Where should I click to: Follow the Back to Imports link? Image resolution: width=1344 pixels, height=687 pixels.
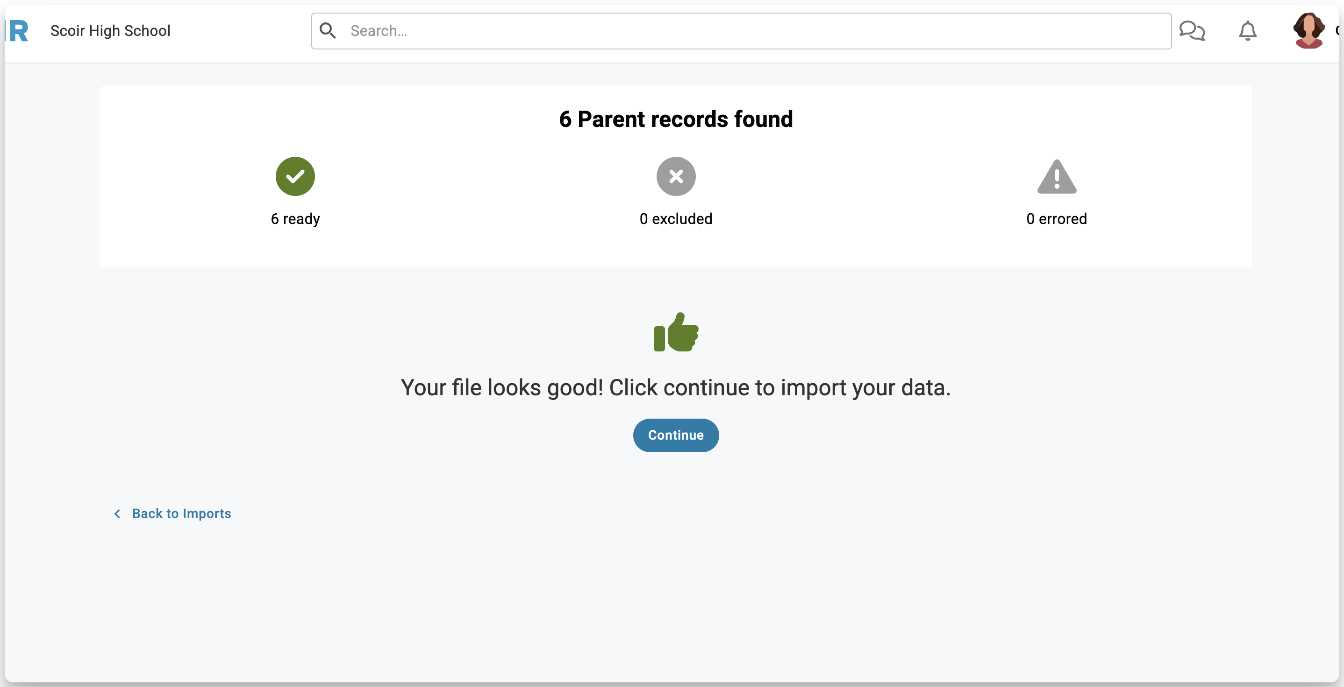(181, 514)
